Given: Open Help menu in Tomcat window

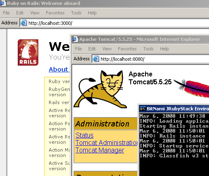Looking at the screenshot, I should point(164,49).
